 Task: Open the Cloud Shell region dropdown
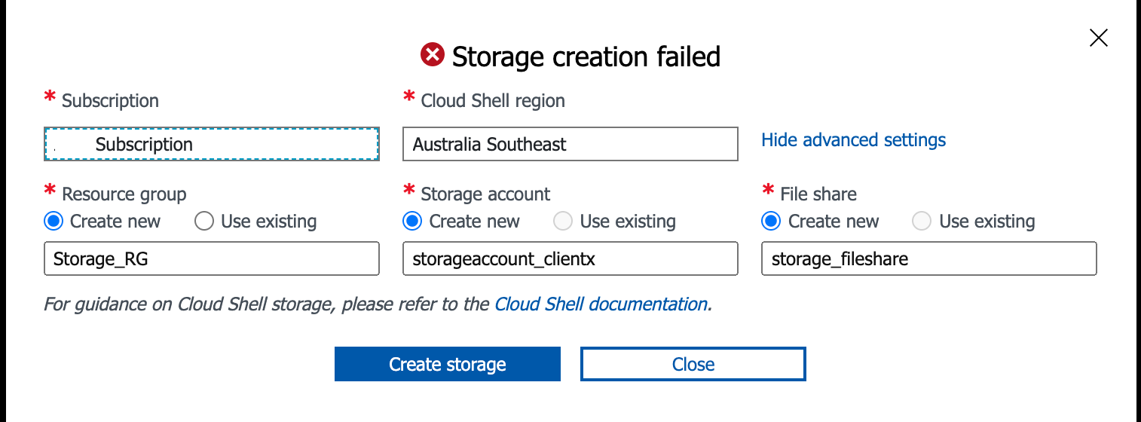[x=570, y=144]
